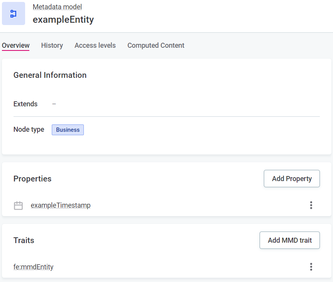333x282 pixels.
Task: Click the Node type label
Action: pyautogui.click(x=29, y=129)
